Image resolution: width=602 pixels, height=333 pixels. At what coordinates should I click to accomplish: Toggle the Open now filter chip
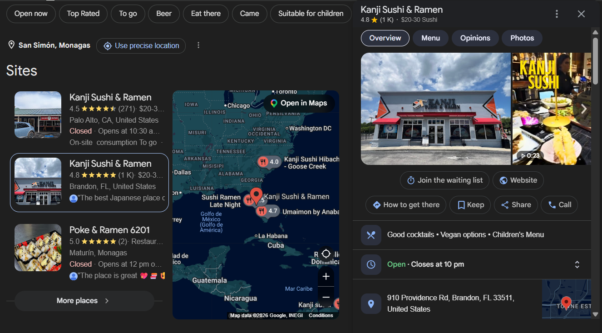[31, 14]
